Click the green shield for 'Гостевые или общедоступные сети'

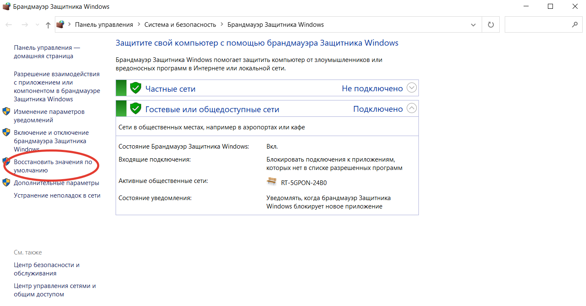[135, 108]
